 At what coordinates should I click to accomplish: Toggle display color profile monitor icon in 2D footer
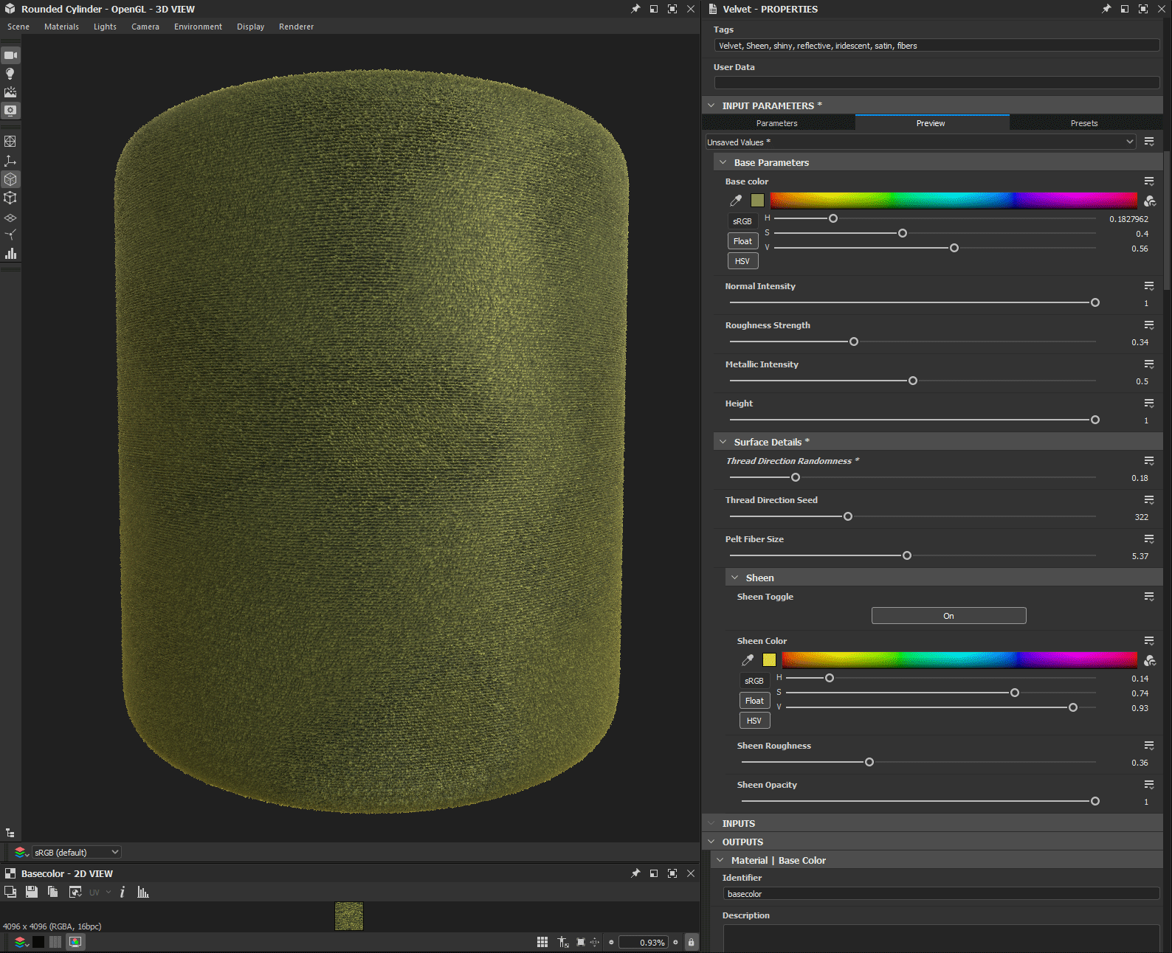point(75,942)
